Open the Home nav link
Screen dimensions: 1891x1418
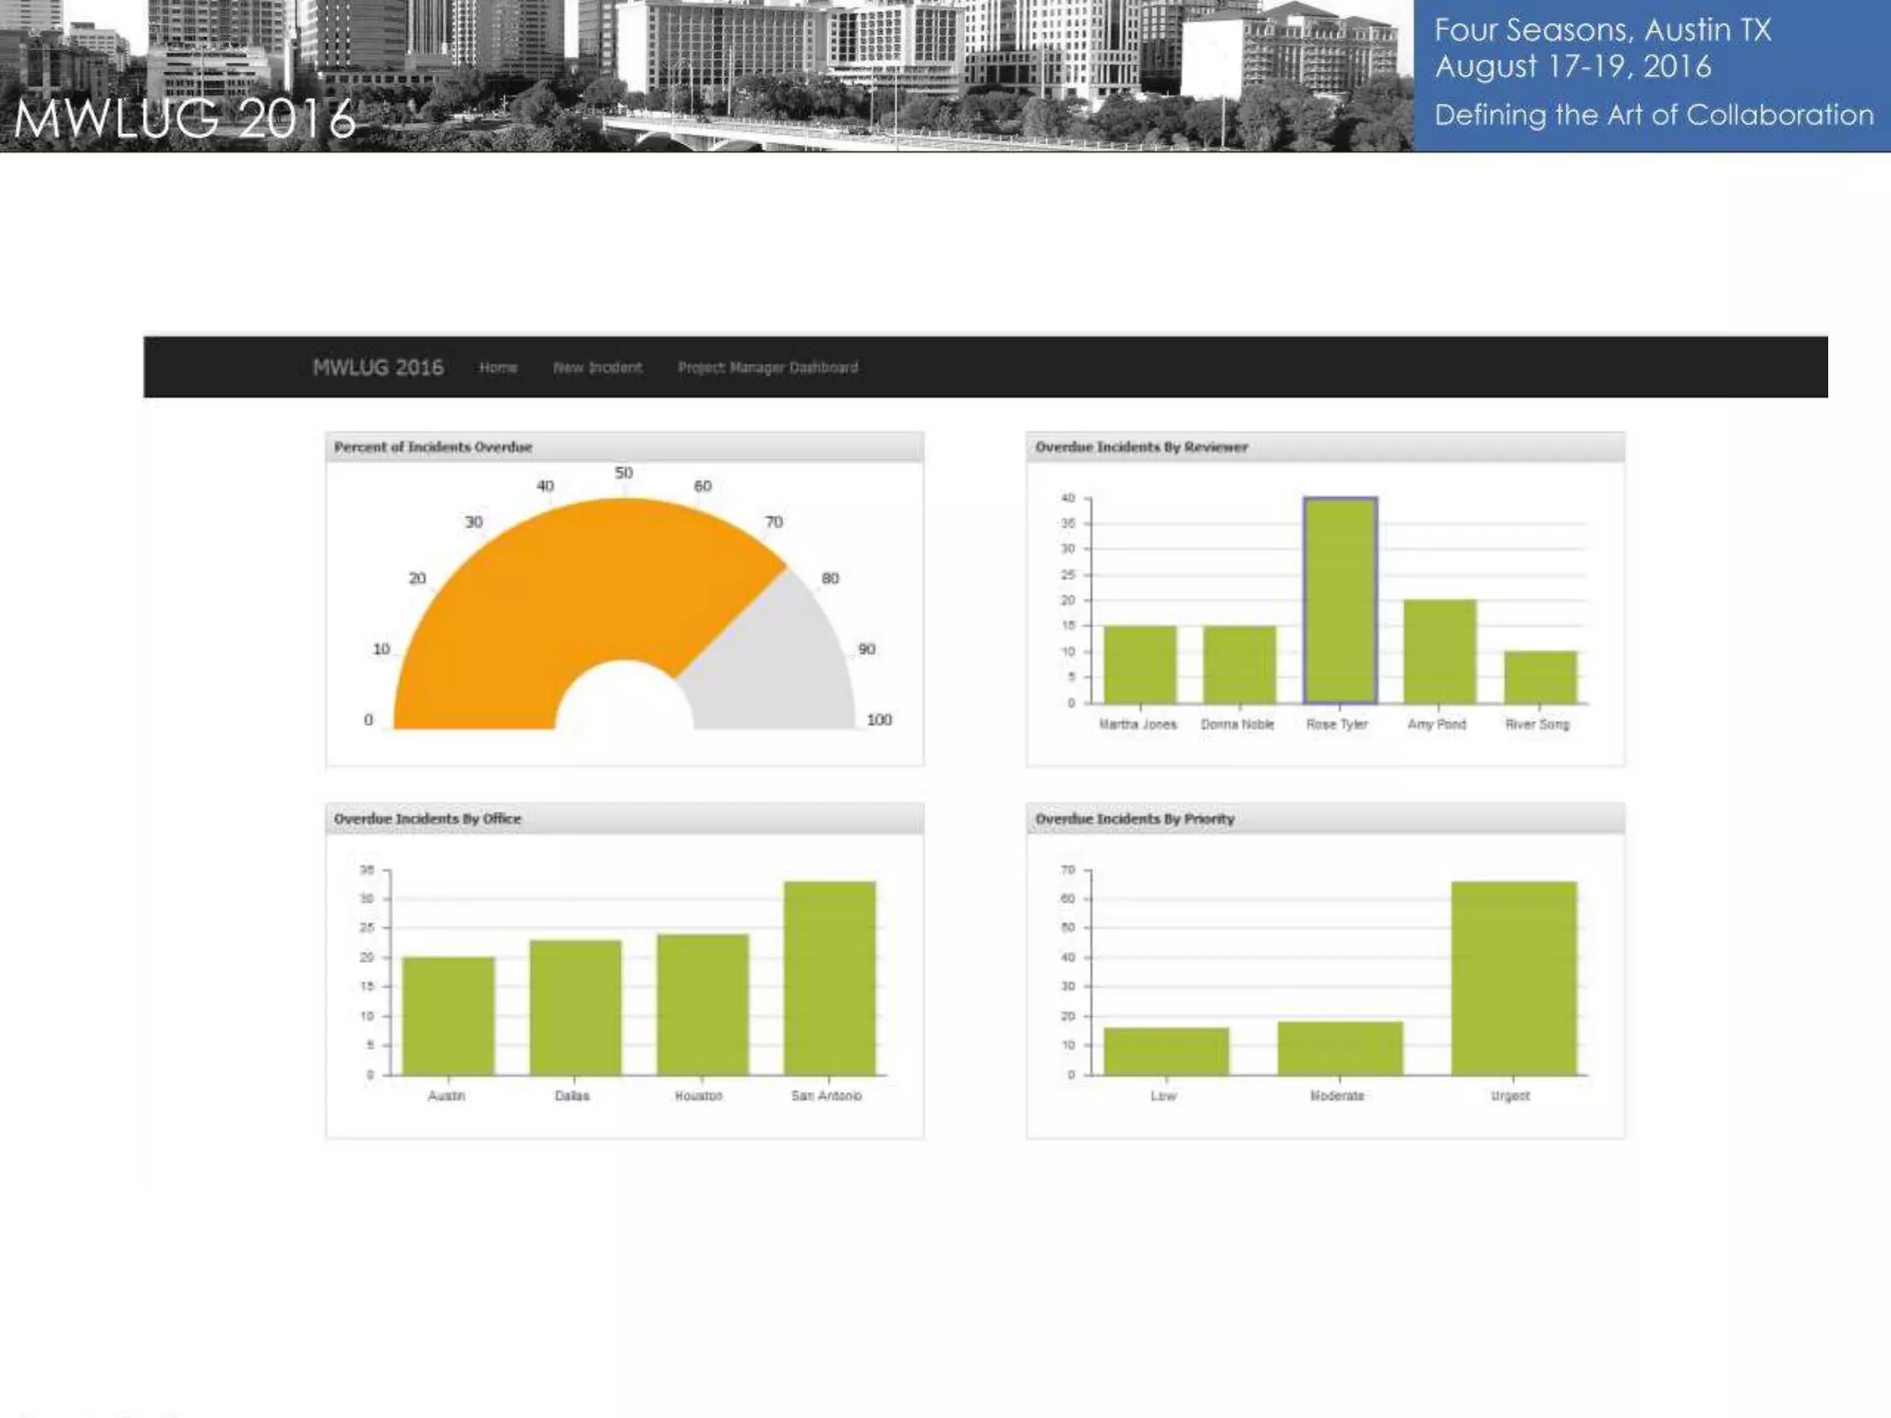click(498, 367)
